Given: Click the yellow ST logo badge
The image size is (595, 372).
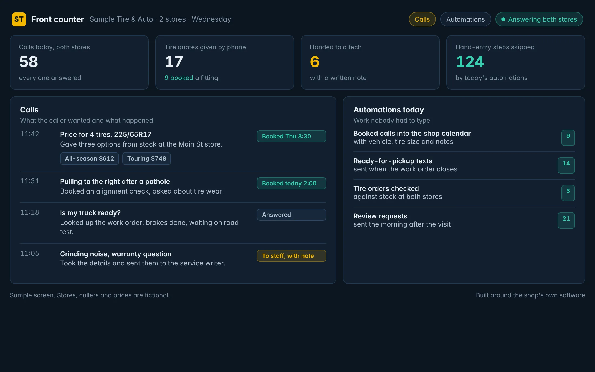Looking at the screenshot, I should click(19, 19).
